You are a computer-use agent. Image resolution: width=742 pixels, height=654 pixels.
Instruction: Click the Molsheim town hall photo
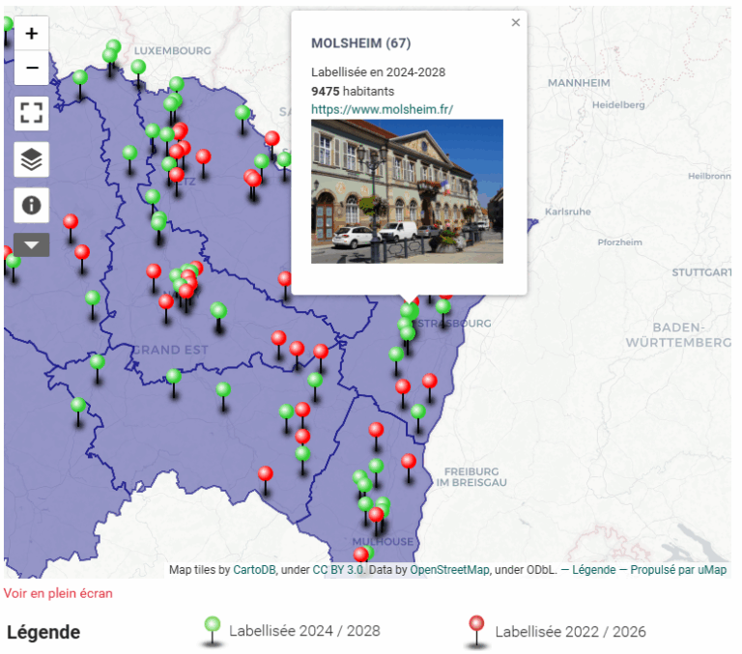pos(407,191)
